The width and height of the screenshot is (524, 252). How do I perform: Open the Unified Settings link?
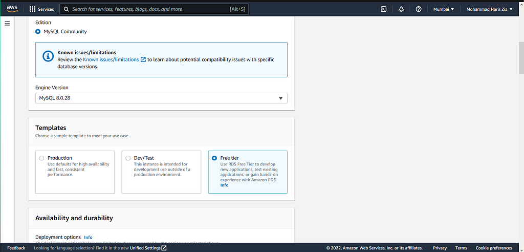click(145, 248)
